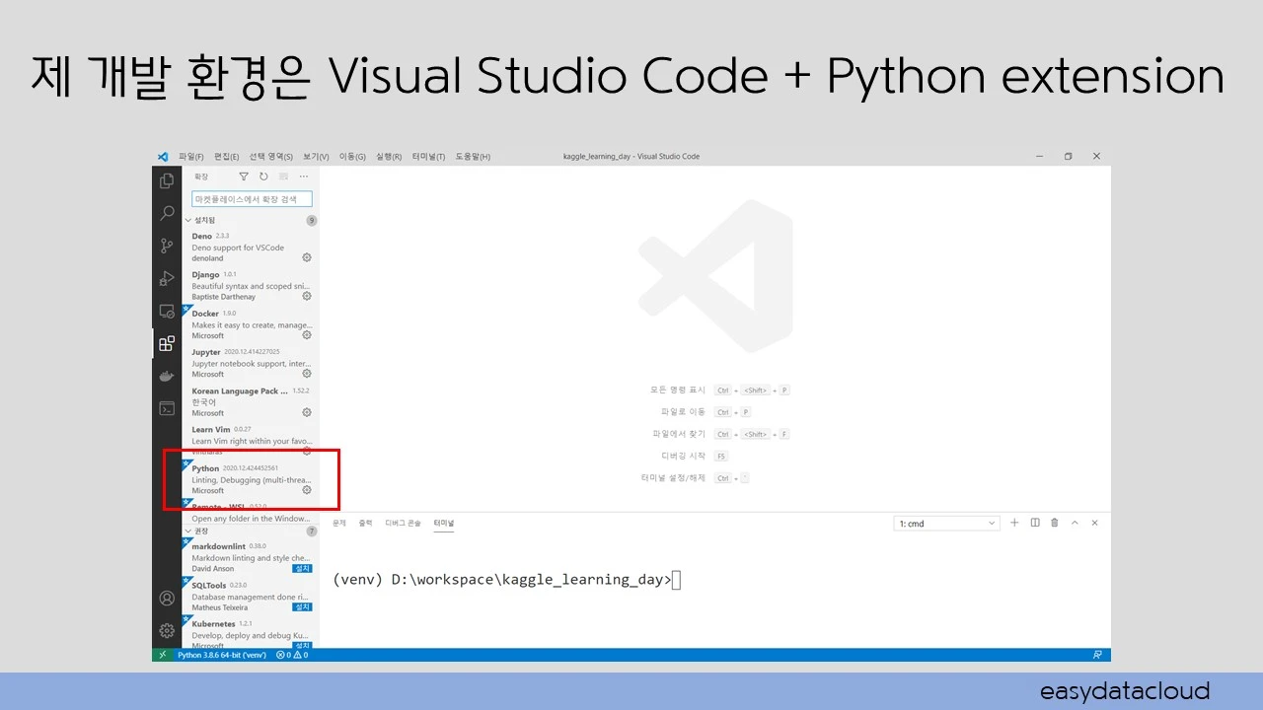
Task: Click the VS Code logo in title bar
Action: click(163, 156)
